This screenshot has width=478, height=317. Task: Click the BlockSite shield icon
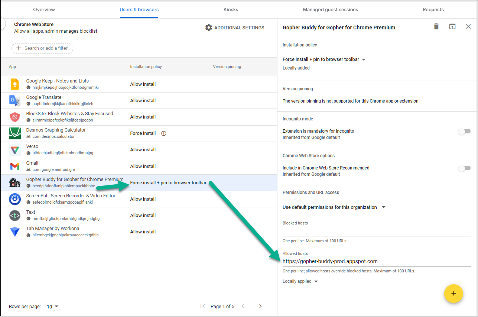[x=14, y=117]
